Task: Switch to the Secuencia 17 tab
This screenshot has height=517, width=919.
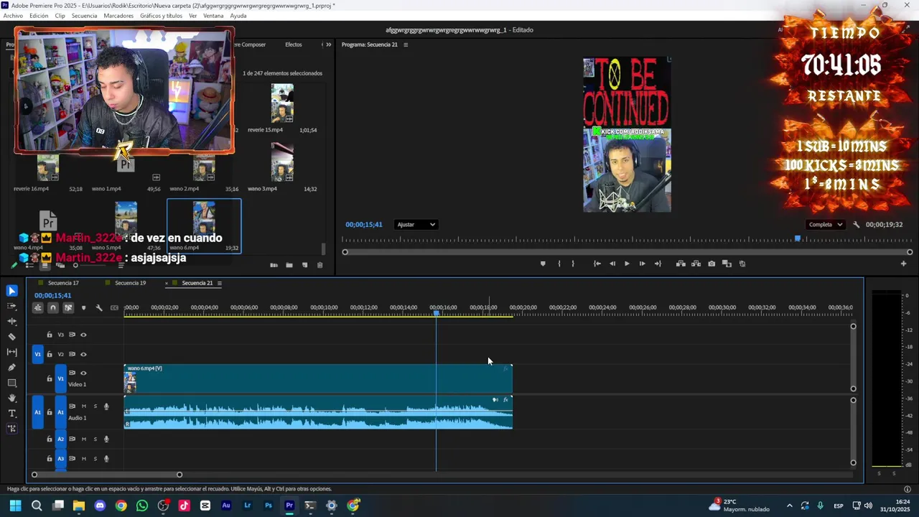Action: click(63, 283)
